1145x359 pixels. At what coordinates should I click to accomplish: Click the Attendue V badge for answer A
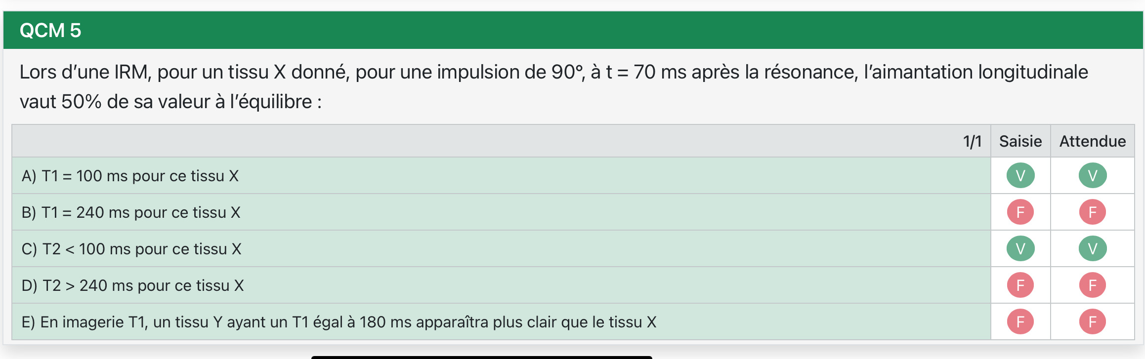click(x=1093, y=175)
